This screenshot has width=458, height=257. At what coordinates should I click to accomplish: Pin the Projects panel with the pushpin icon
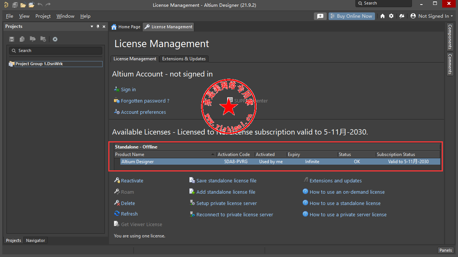pyautogui.click(x=98, y=26)
